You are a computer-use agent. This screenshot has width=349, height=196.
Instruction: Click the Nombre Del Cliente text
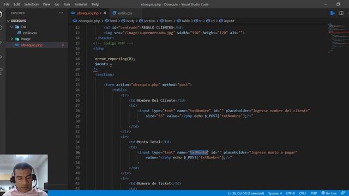tap(157, 100)
